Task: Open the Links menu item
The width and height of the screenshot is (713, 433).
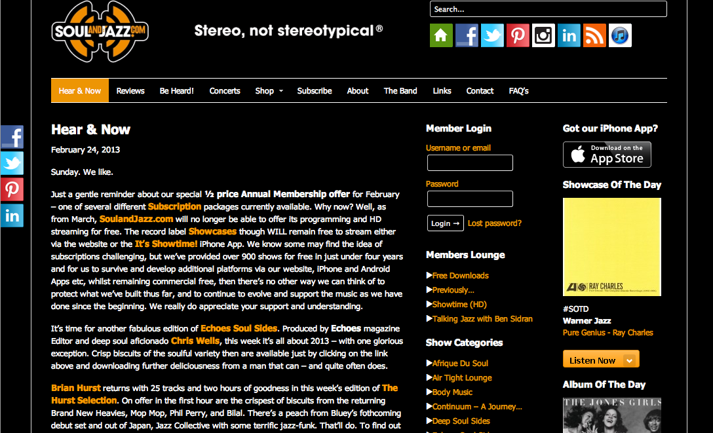Action: (x=442, y=91)
